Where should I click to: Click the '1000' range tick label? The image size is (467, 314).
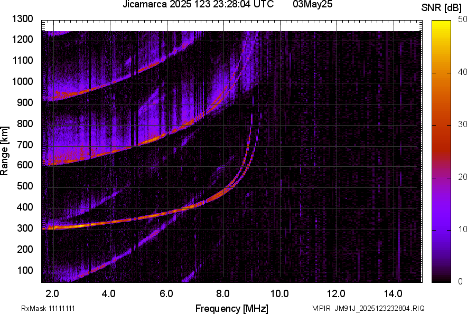click(x=22, y=81)
